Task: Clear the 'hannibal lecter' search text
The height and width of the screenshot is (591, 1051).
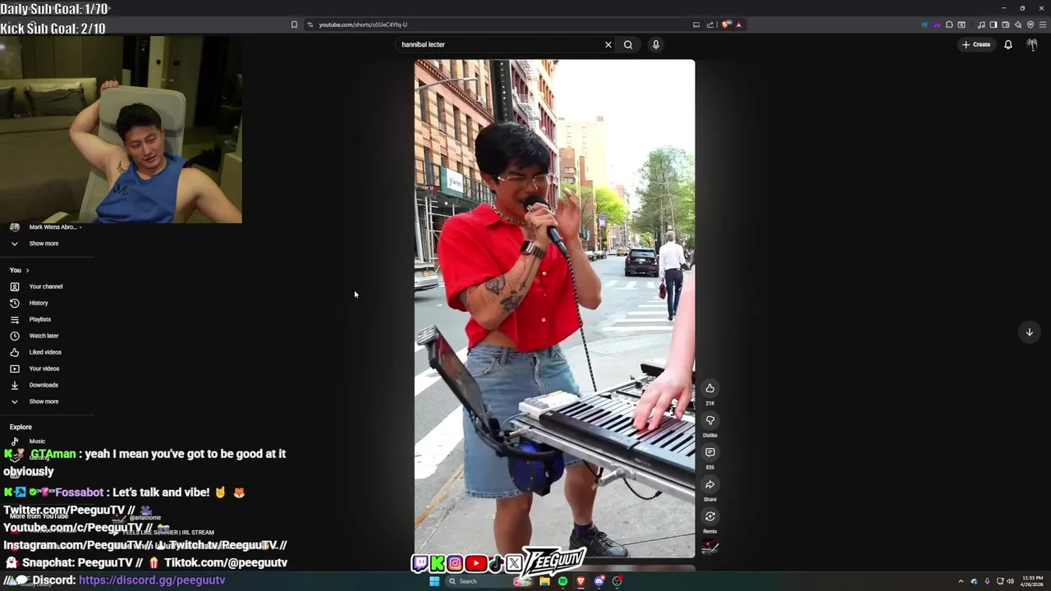Action: click(x=608, y=44)
